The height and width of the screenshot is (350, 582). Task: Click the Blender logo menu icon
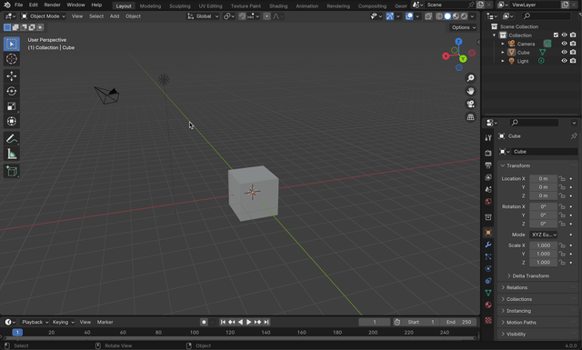(x=6, y=5)
